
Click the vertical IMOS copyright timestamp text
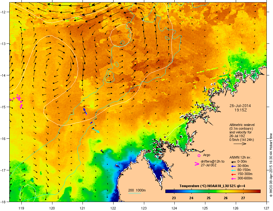pos(271,165)
